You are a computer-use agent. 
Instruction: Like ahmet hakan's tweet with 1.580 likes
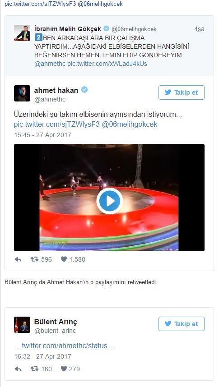(64, 259)
